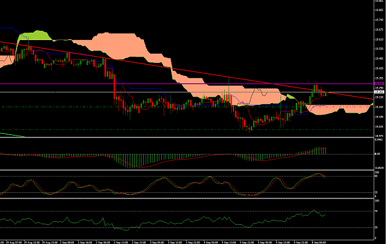Click the 5 Sep 05:00 time label
386x244 pixels.
[265, 243]
